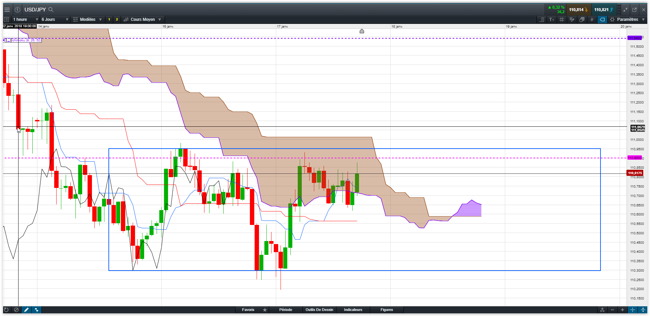Click the 36,2 points change value

click(561, 12)
